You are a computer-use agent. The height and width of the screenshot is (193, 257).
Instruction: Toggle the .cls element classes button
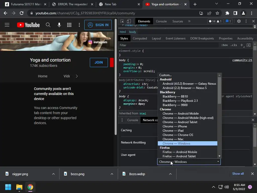coord(234,45)
